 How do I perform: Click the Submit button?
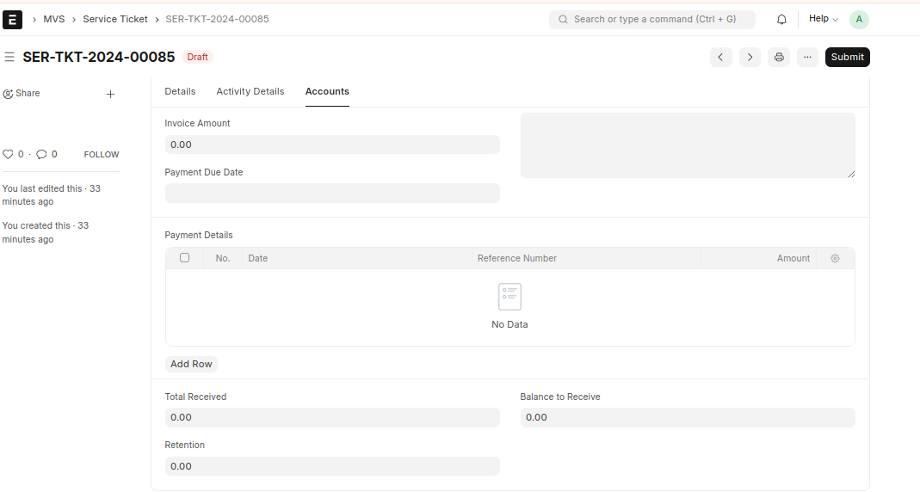pos(847,57)
